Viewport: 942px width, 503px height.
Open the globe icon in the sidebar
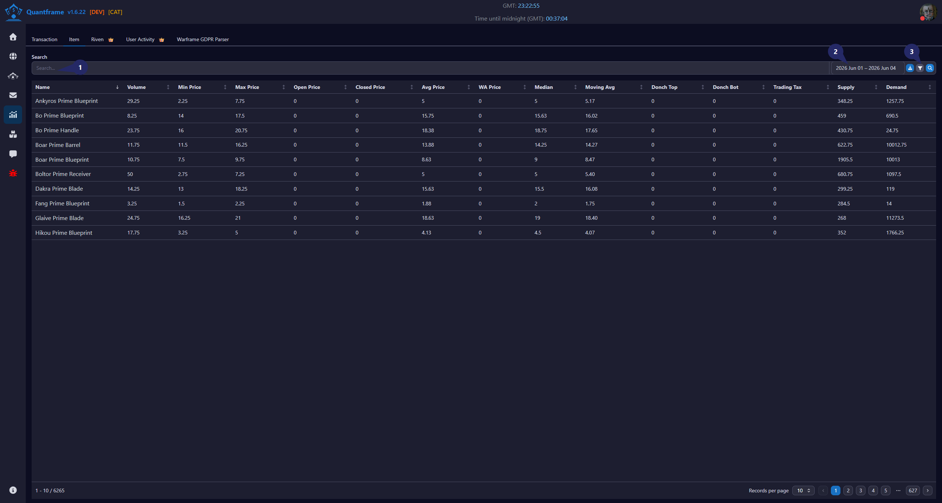tap(13, 56)
